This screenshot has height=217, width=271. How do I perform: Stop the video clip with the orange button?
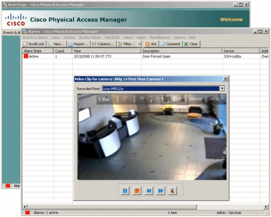[137, 191]
